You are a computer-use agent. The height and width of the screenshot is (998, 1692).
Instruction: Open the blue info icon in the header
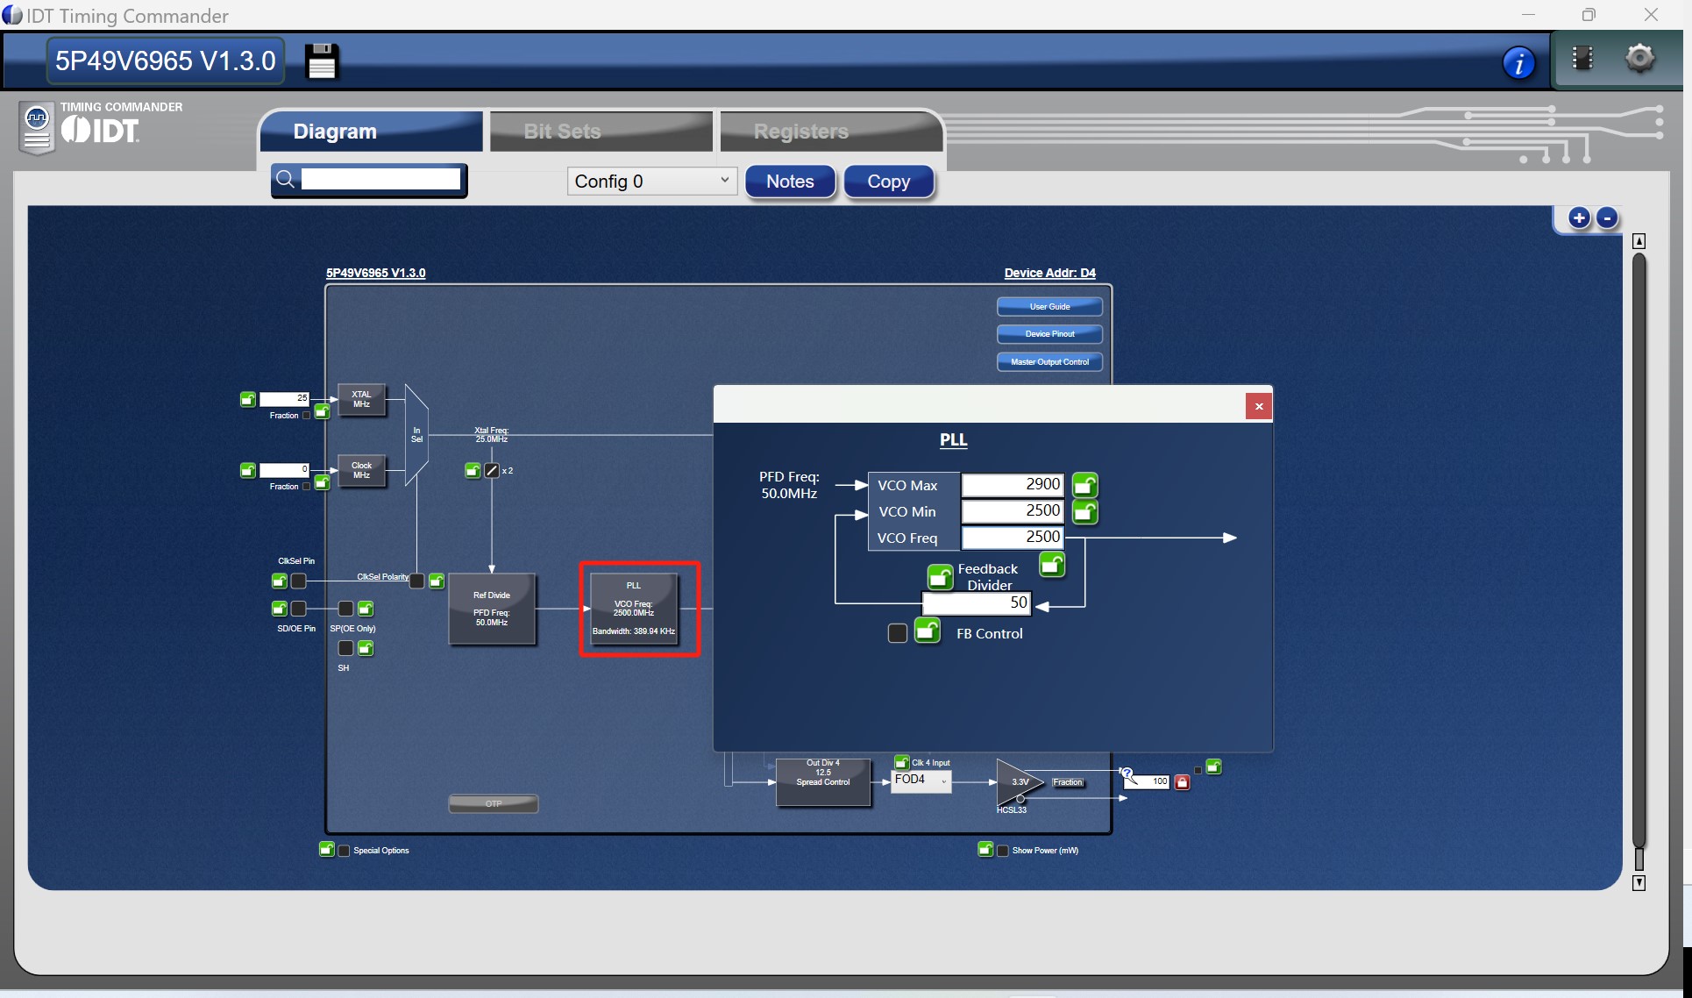tap(1518, 62)
